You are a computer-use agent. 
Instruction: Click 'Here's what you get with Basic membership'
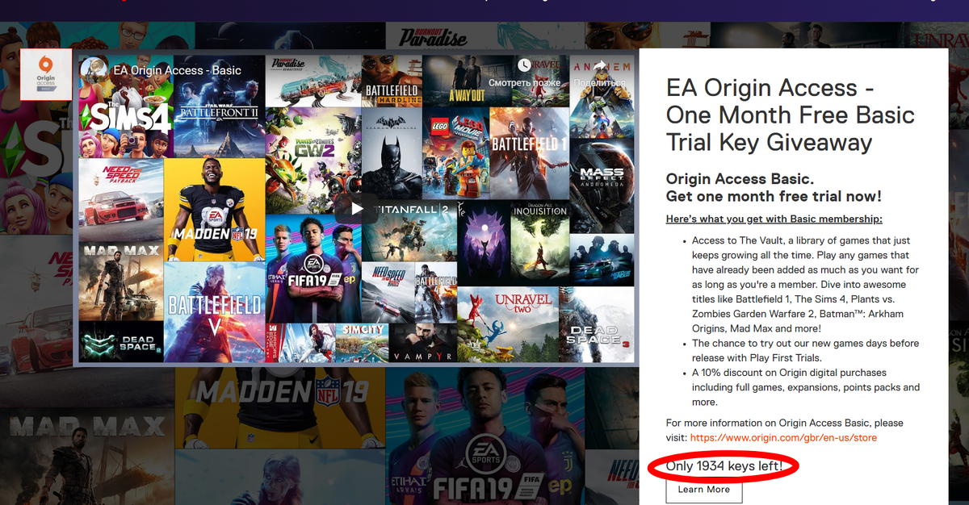point(774,219)
